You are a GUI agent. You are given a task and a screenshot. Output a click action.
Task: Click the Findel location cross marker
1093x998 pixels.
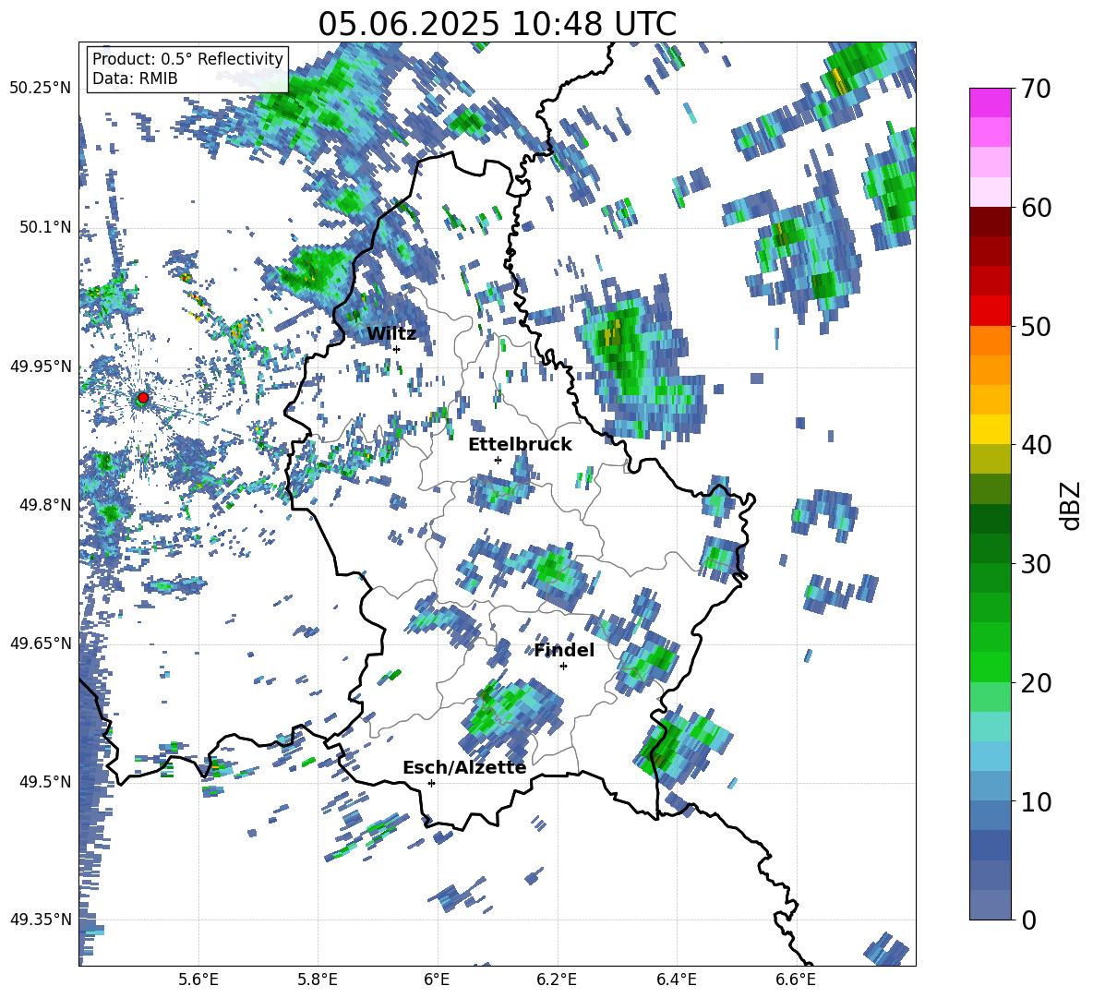pyautogui.click(x=563, y=667)
